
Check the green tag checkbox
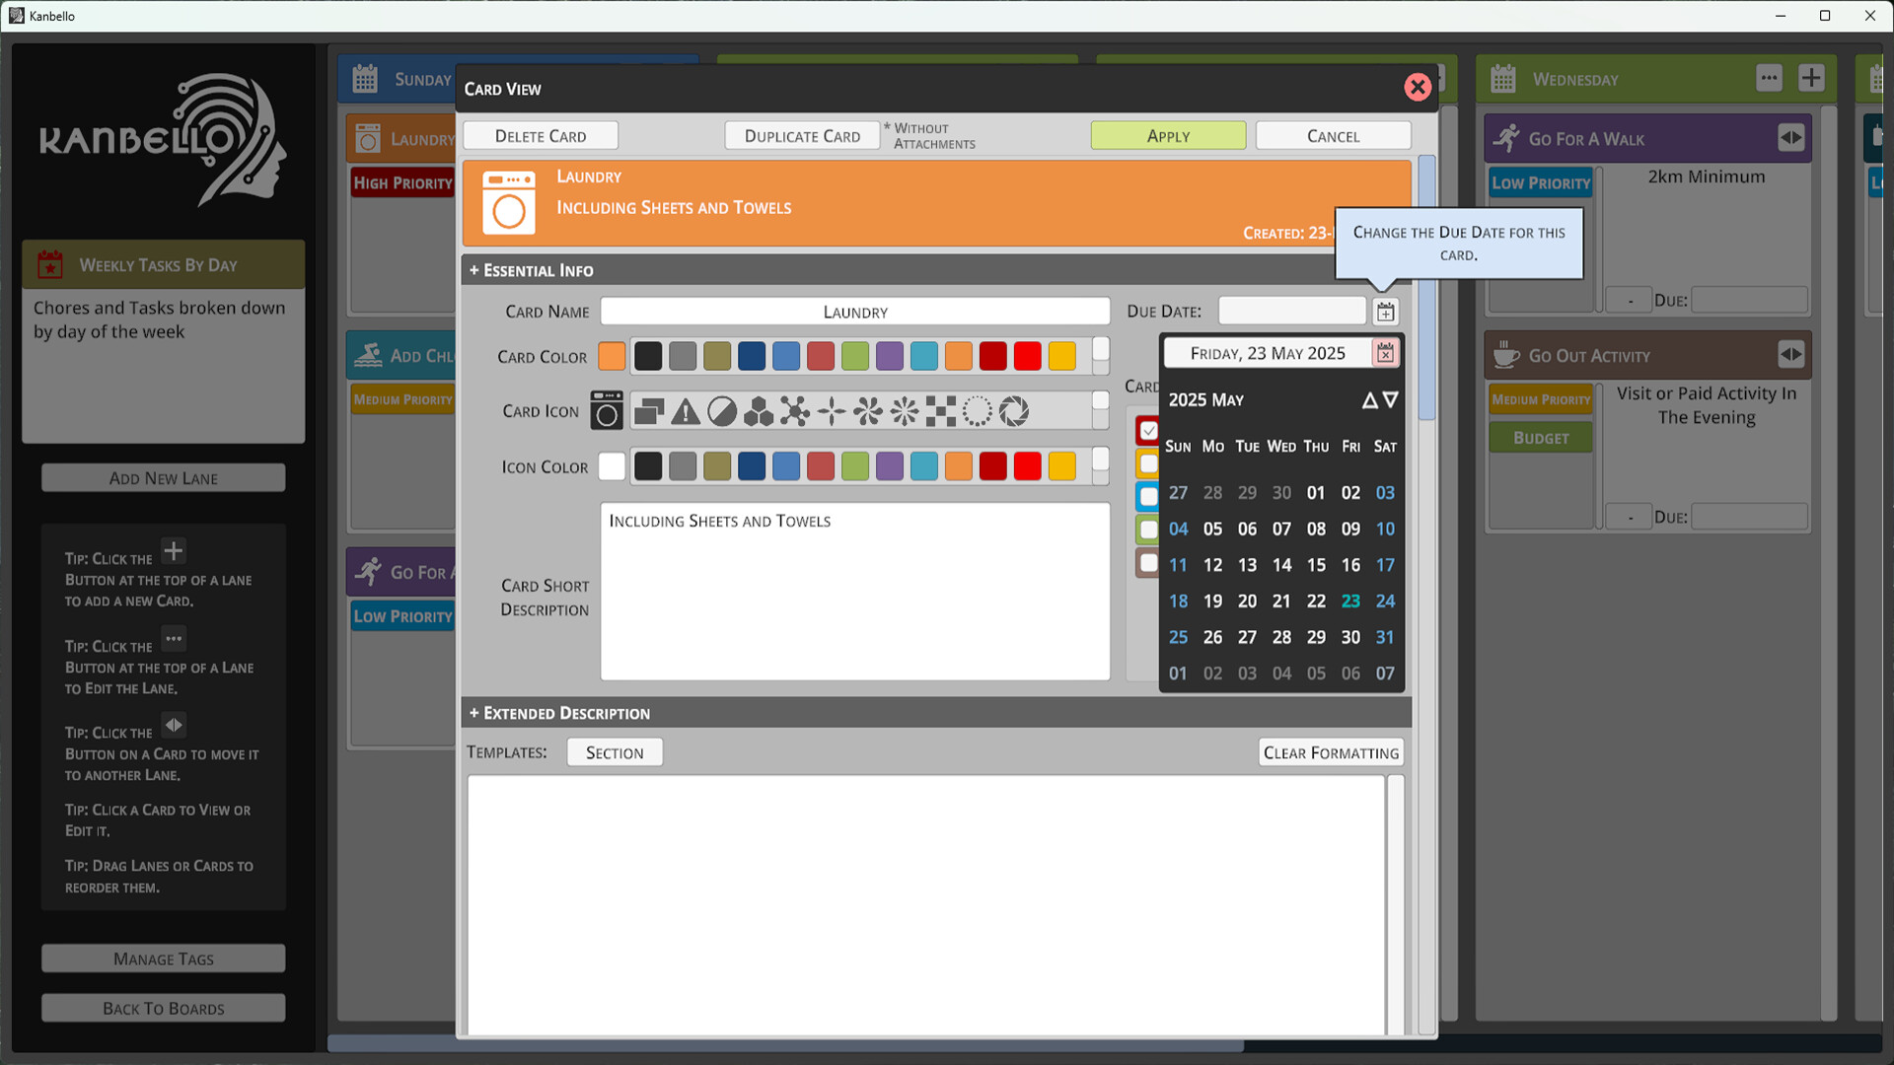[1147, 529]
